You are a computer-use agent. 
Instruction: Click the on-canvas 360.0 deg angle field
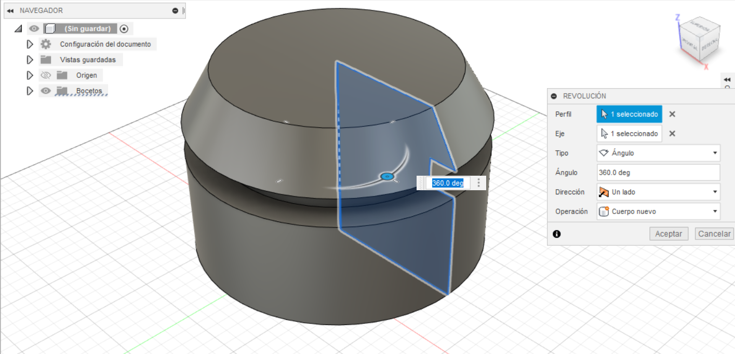pos(448,183)
